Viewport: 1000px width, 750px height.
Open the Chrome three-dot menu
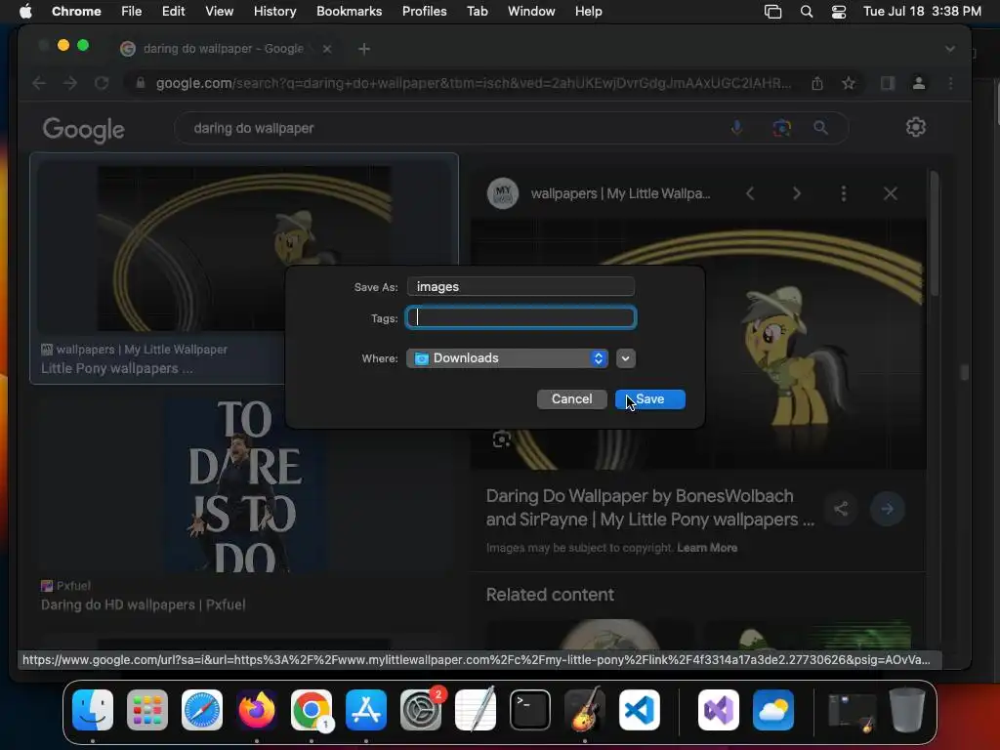[x=951, y=83]
